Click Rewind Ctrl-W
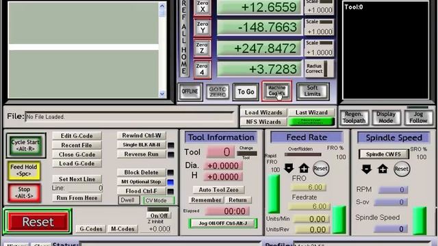Screen dimensions: 438x246 click(142, 135)
